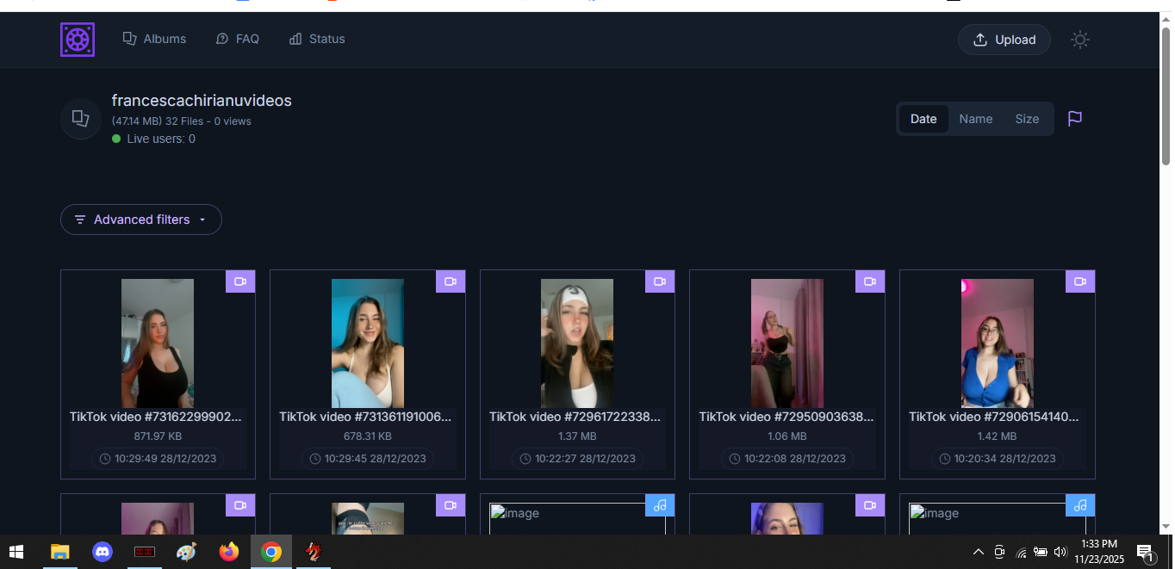Click video camera badge on first TikTok card
1175x569 pixels.
pyautogui.click(x=240, y=281)
